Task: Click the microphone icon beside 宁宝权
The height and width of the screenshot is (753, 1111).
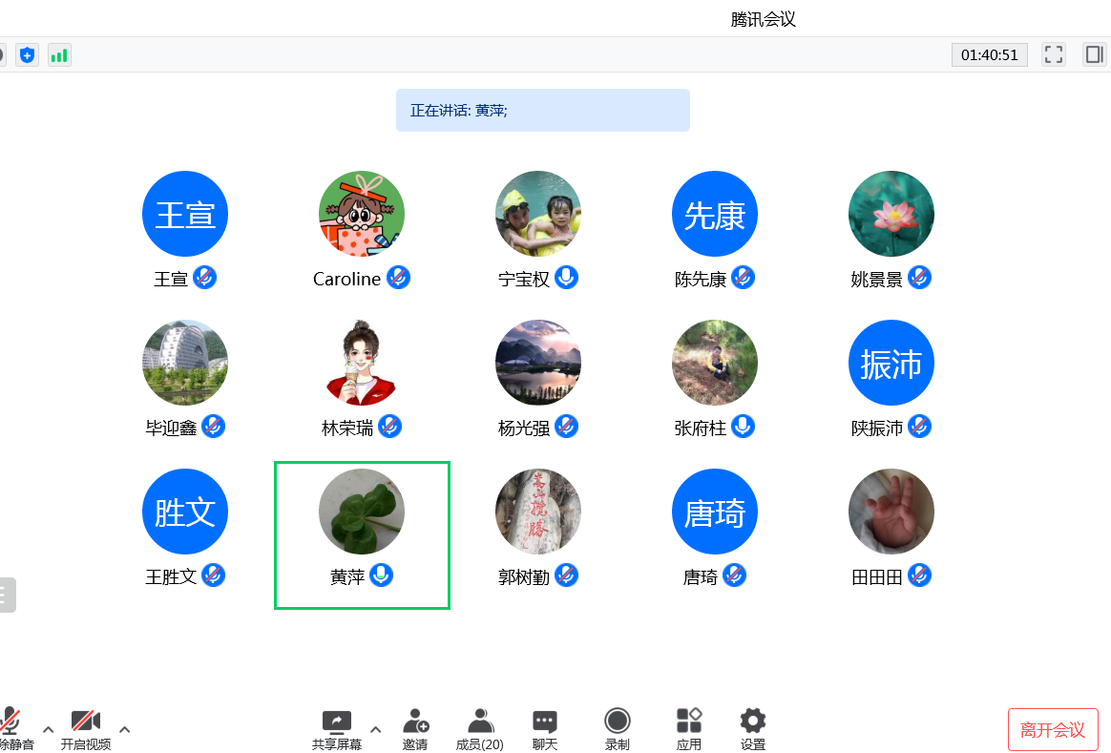Action: (x=567, y=278)
